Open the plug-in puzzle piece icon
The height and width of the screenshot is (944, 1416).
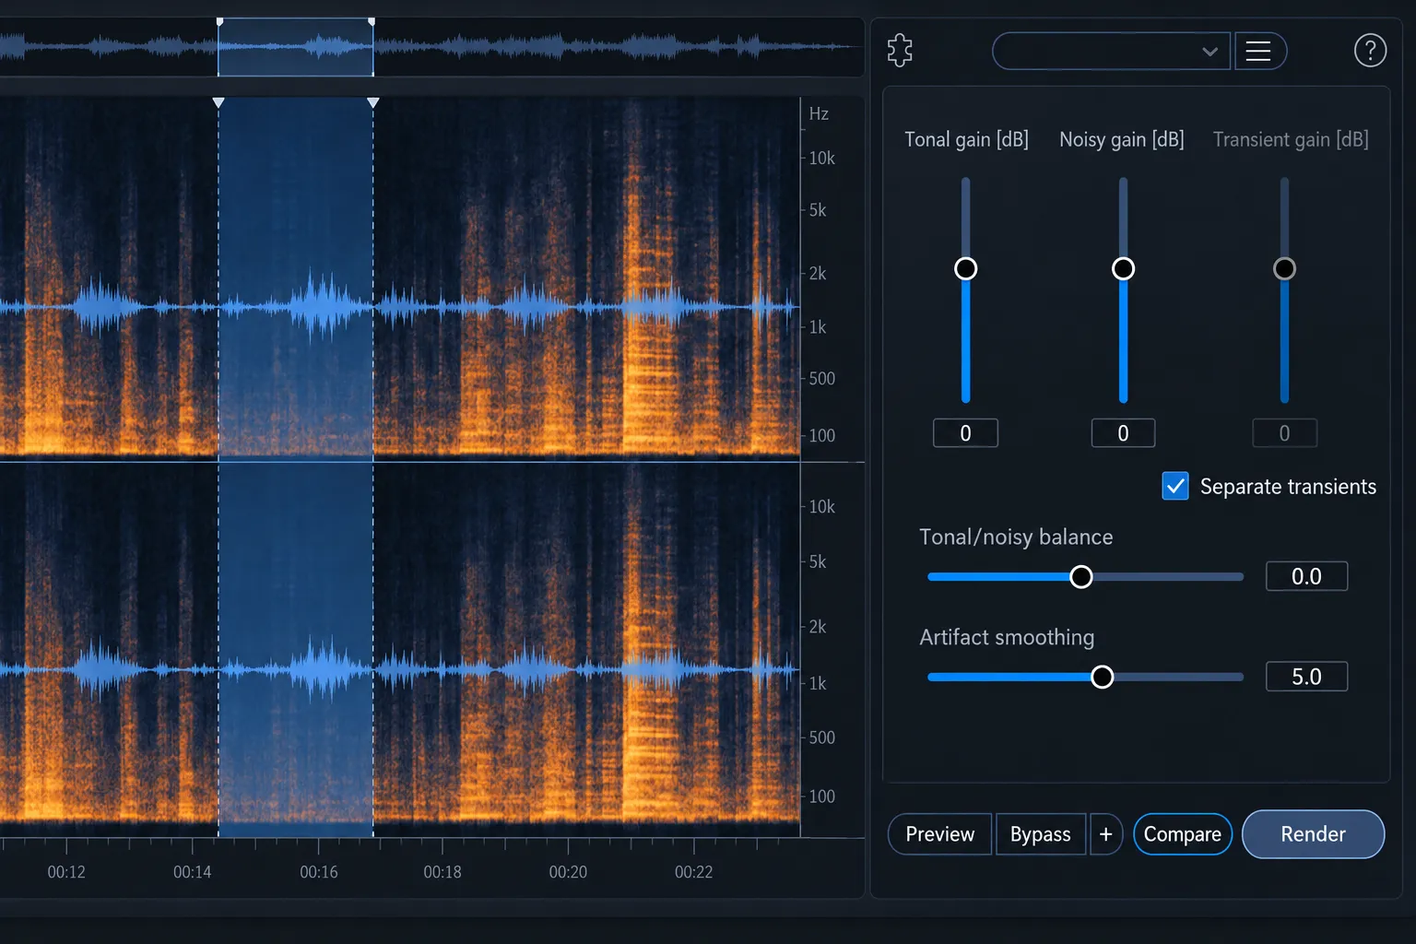pos(900,51)
